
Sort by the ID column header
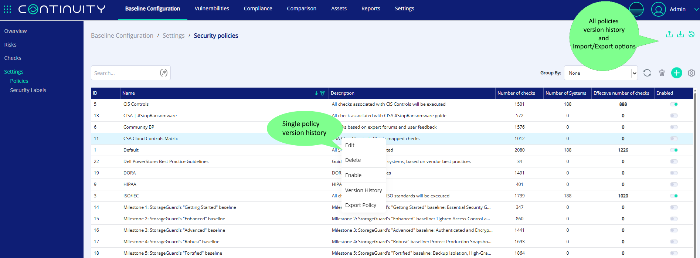coord(105,93)
